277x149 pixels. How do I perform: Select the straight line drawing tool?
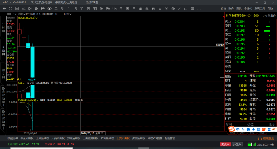[179, 9]
